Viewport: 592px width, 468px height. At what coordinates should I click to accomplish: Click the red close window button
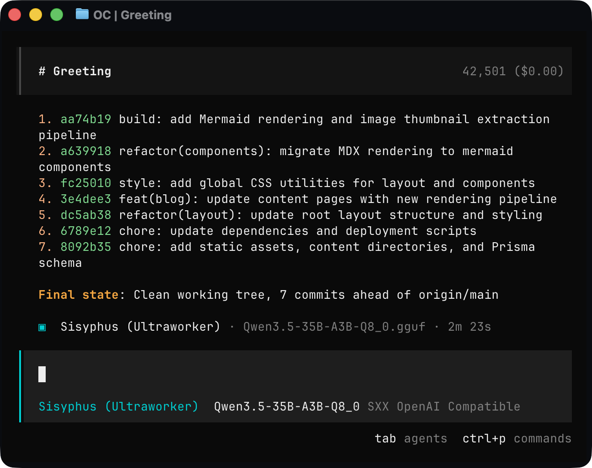[x=15, y=15]
